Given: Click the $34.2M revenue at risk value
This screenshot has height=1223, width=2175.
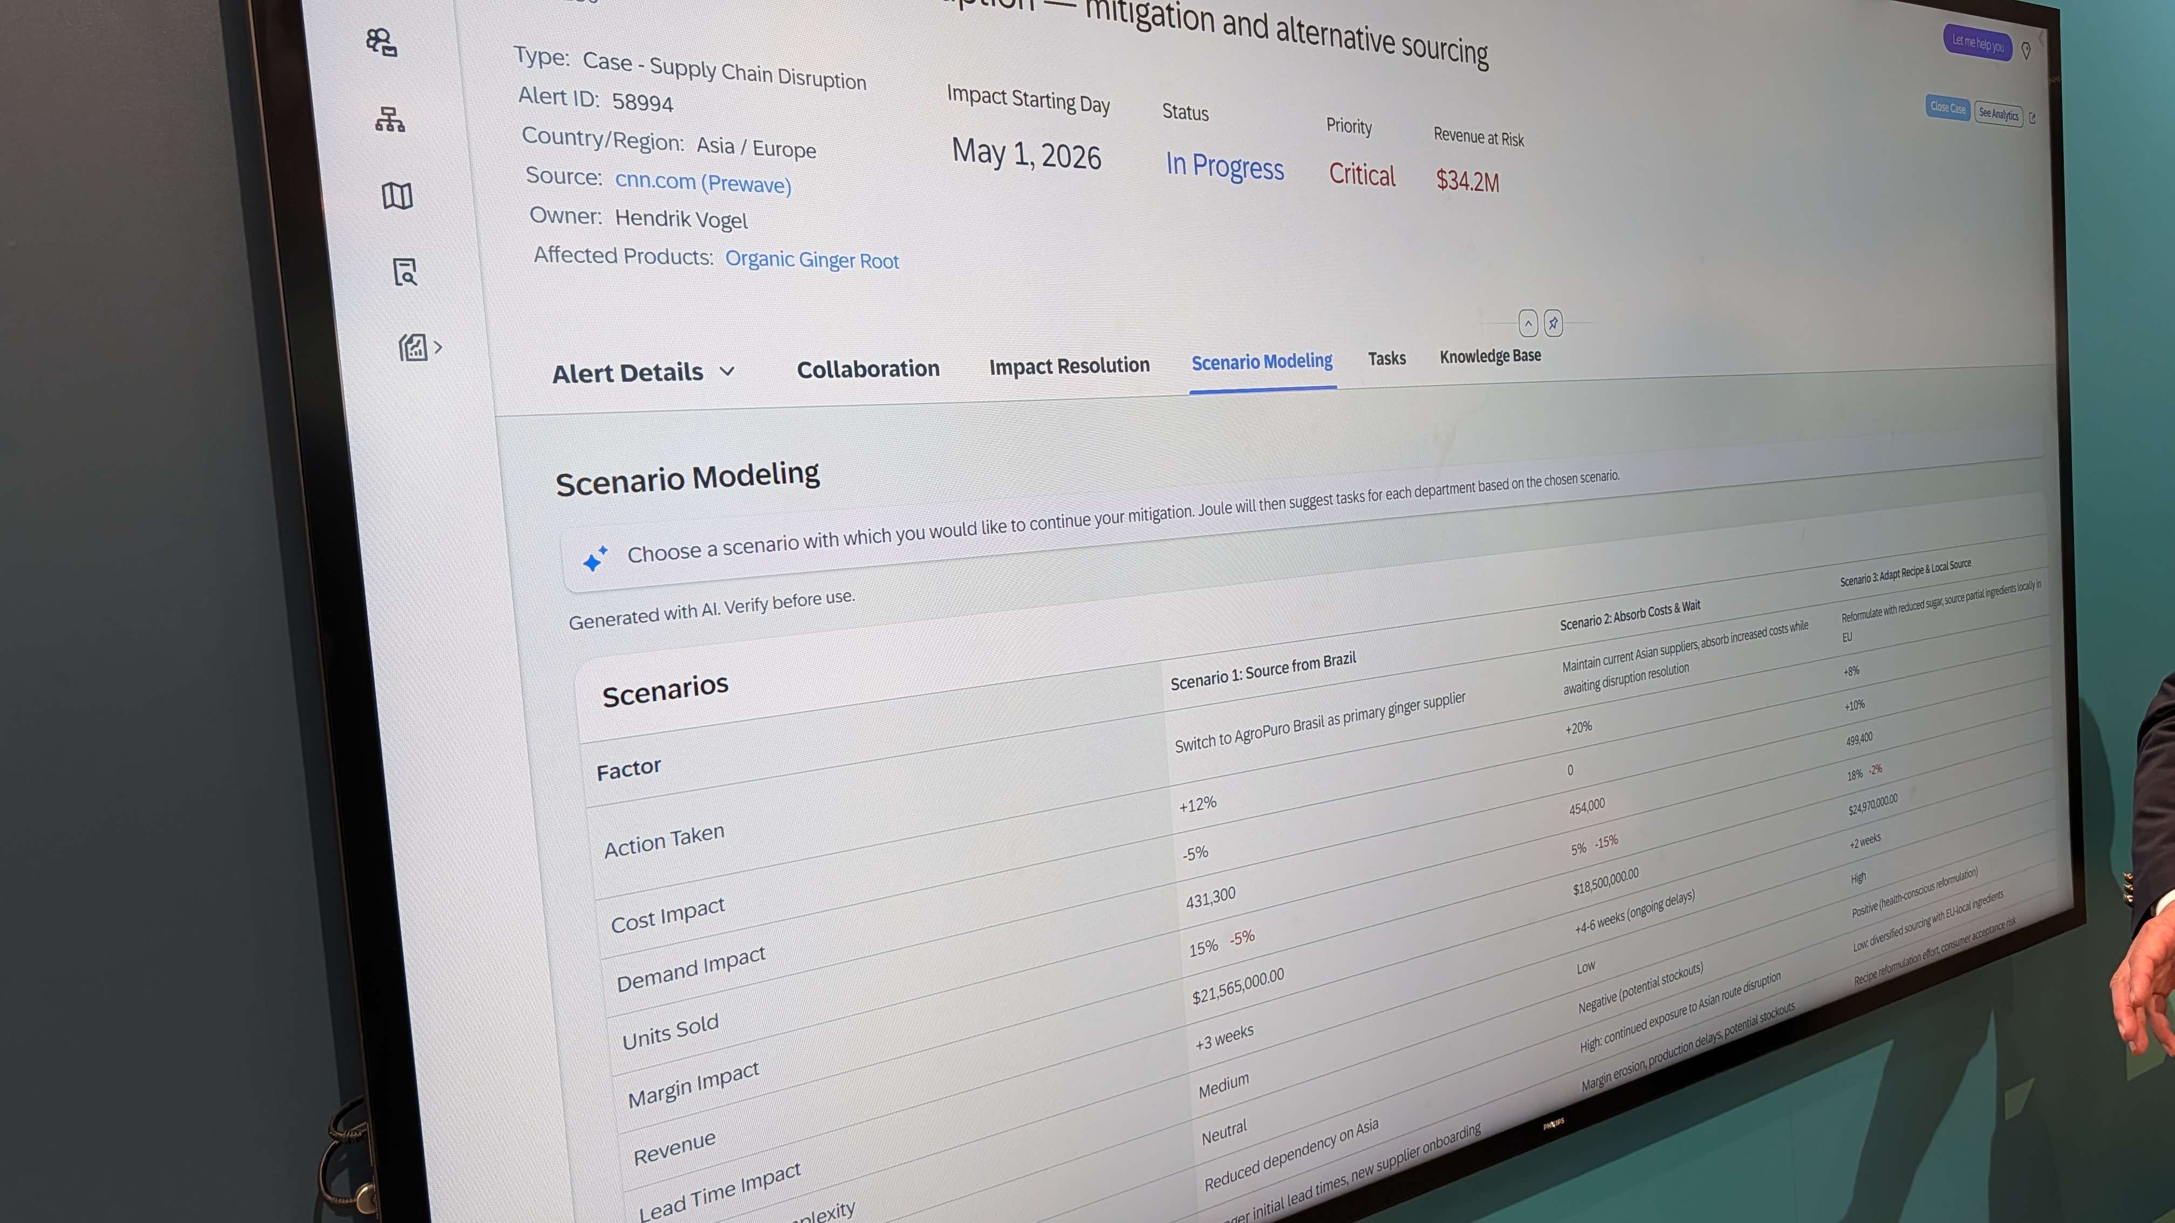Looking at the screenshot, I should coord(1467,181).
